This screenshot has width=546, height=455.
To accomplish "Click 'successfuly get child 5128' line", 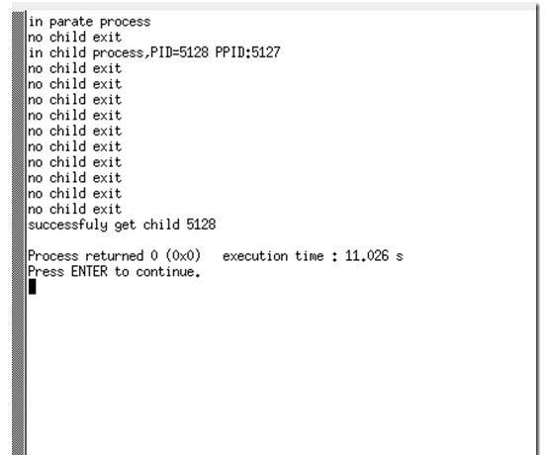I will pyautogui.click(x=122, y=225).
